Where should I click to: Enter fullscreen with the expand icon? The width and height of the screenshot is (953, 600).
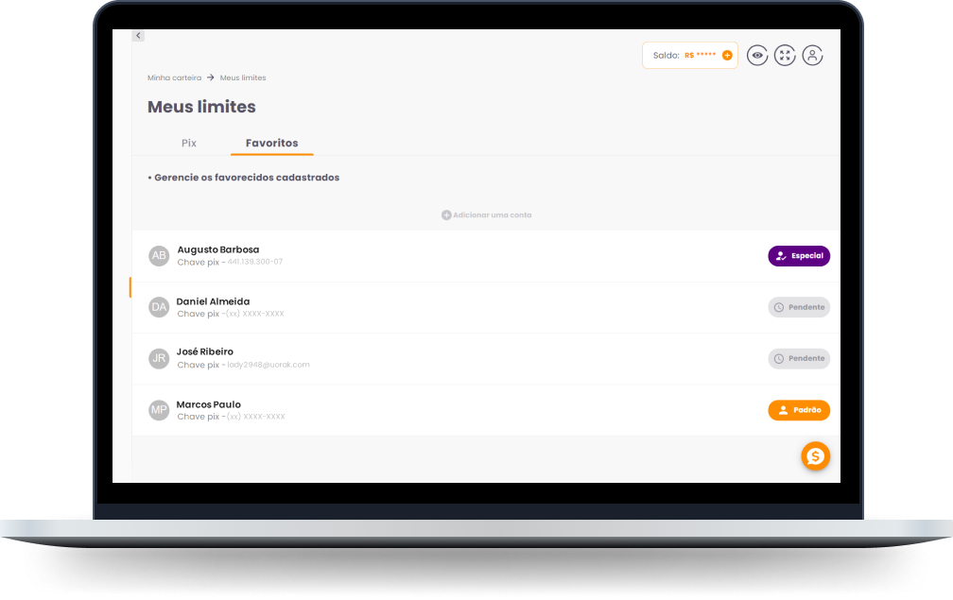(x=785, y=55)
